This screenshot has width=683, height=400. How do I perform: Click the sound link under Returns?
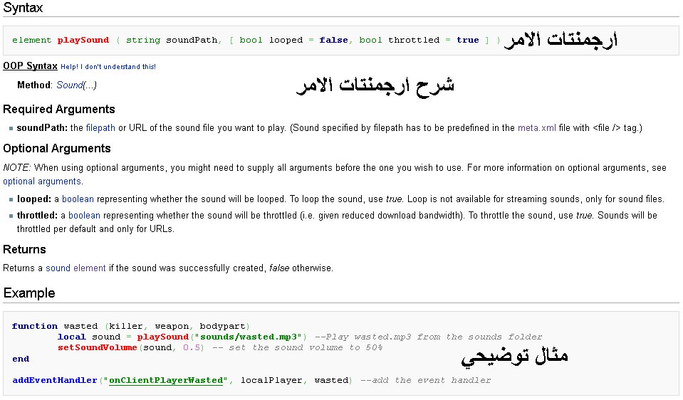[x=58, y=268]
